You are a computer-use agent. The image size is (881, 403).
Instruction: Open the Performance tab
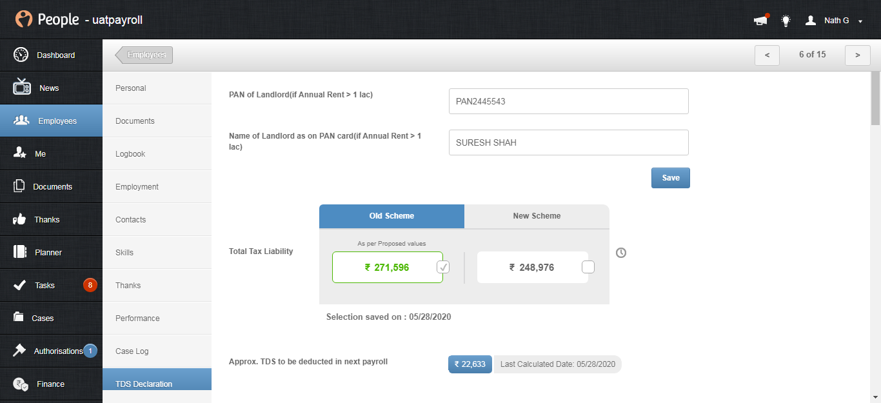click(x=157, y=318)
